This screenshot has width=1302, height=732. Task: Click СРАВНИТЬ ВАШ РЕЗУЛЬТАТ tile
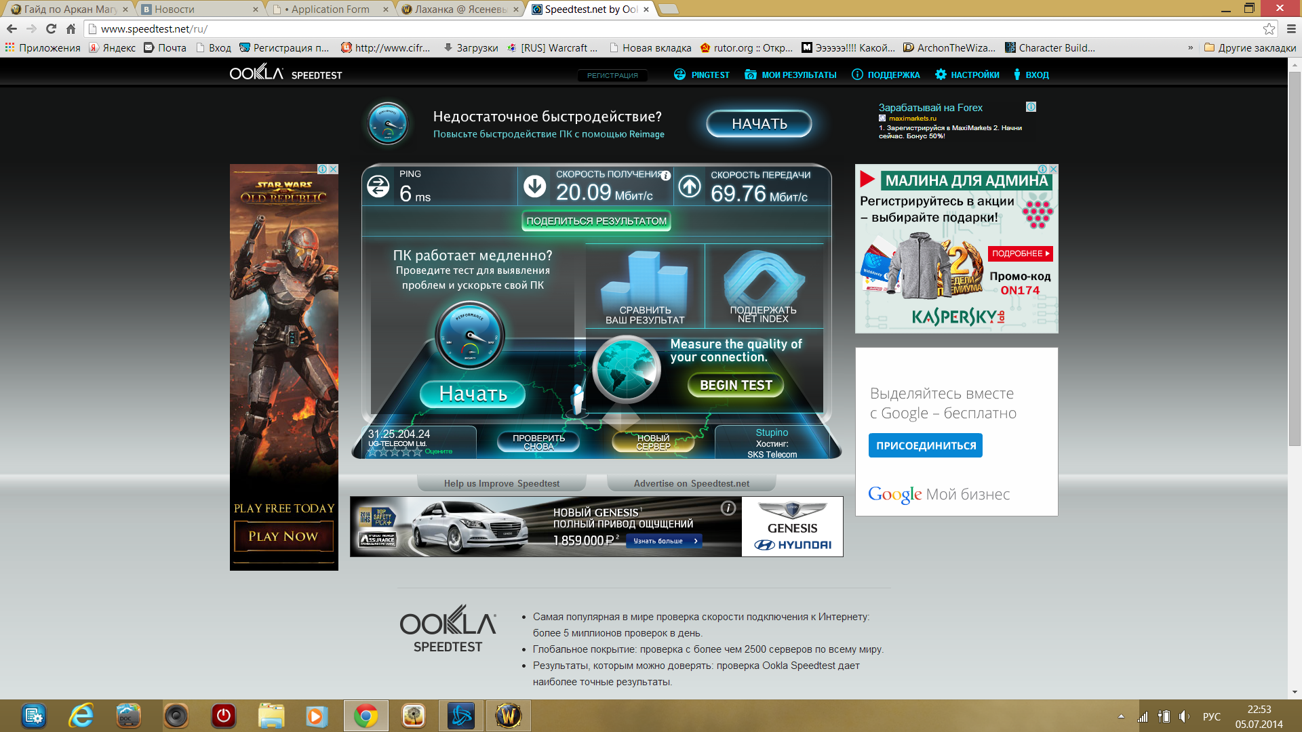click(x=645, y=287)
